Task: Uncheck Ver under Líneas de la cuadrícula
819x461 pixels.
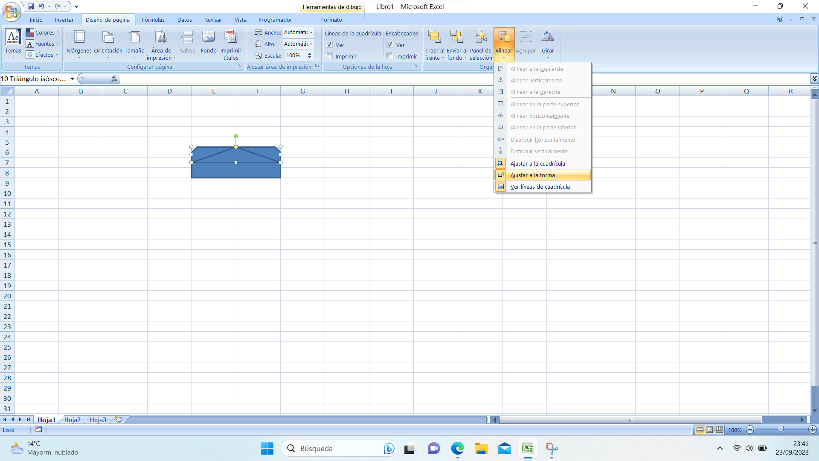Action: pos(329,45)
